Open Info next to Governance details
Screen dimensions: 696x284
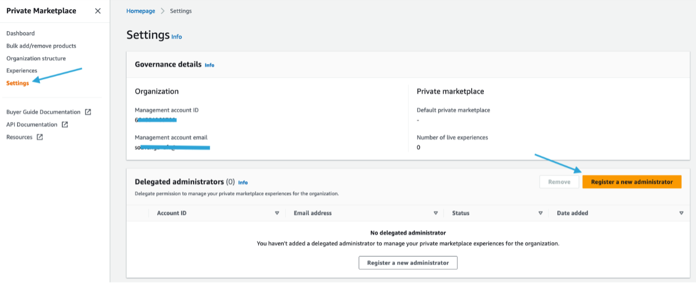pos(209,65)
